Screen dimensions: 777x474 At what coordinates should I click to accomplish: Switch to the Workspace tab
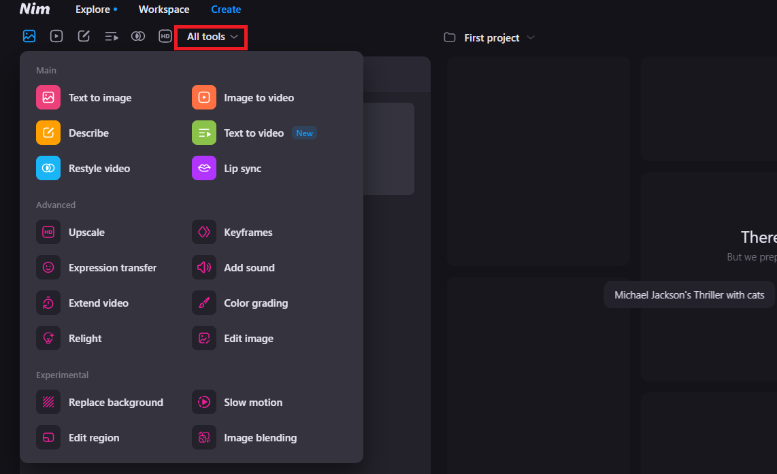pos(164,10)
